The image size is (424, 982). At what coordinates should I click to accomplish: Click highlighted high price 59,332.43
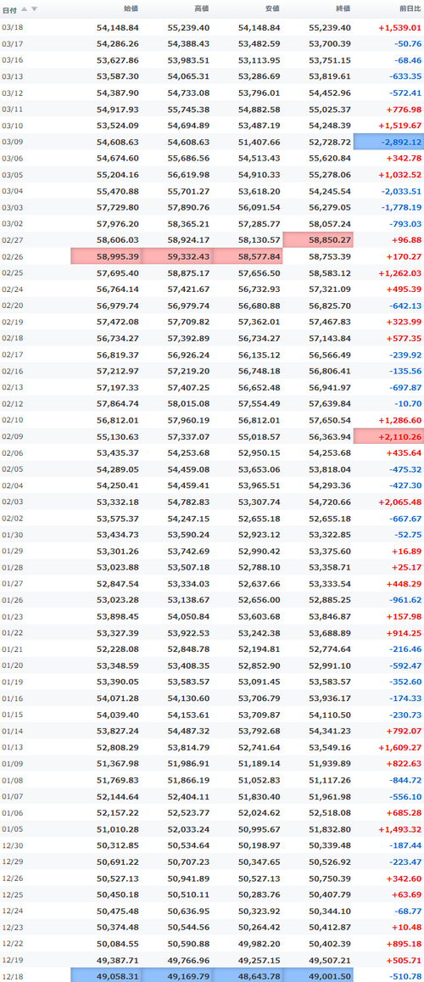[x=177, y=256]
